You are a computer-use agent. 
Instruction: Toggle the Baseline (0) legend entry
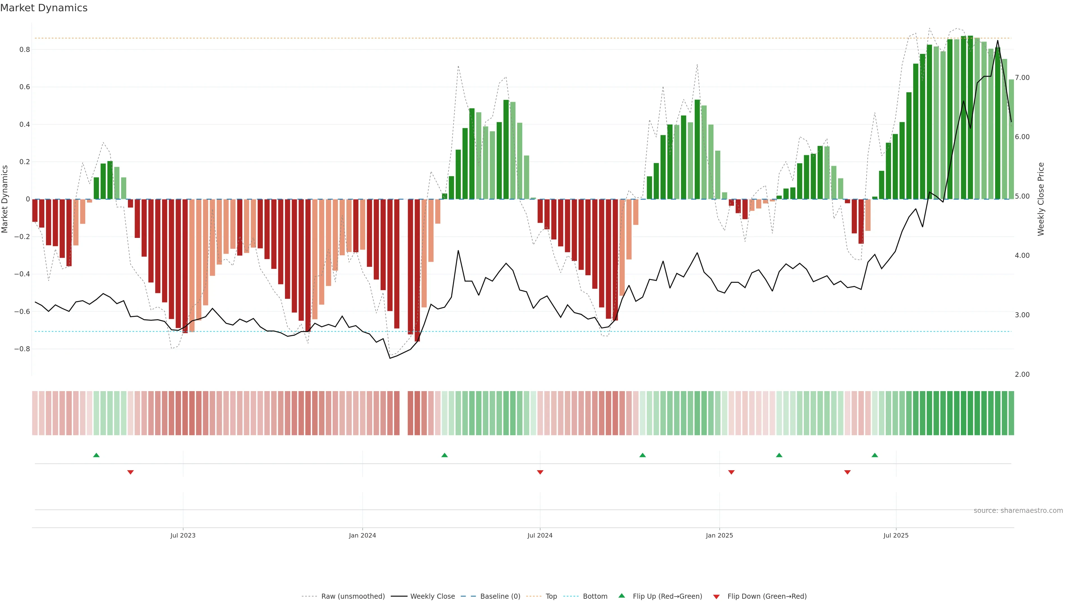tap(500, 596)
